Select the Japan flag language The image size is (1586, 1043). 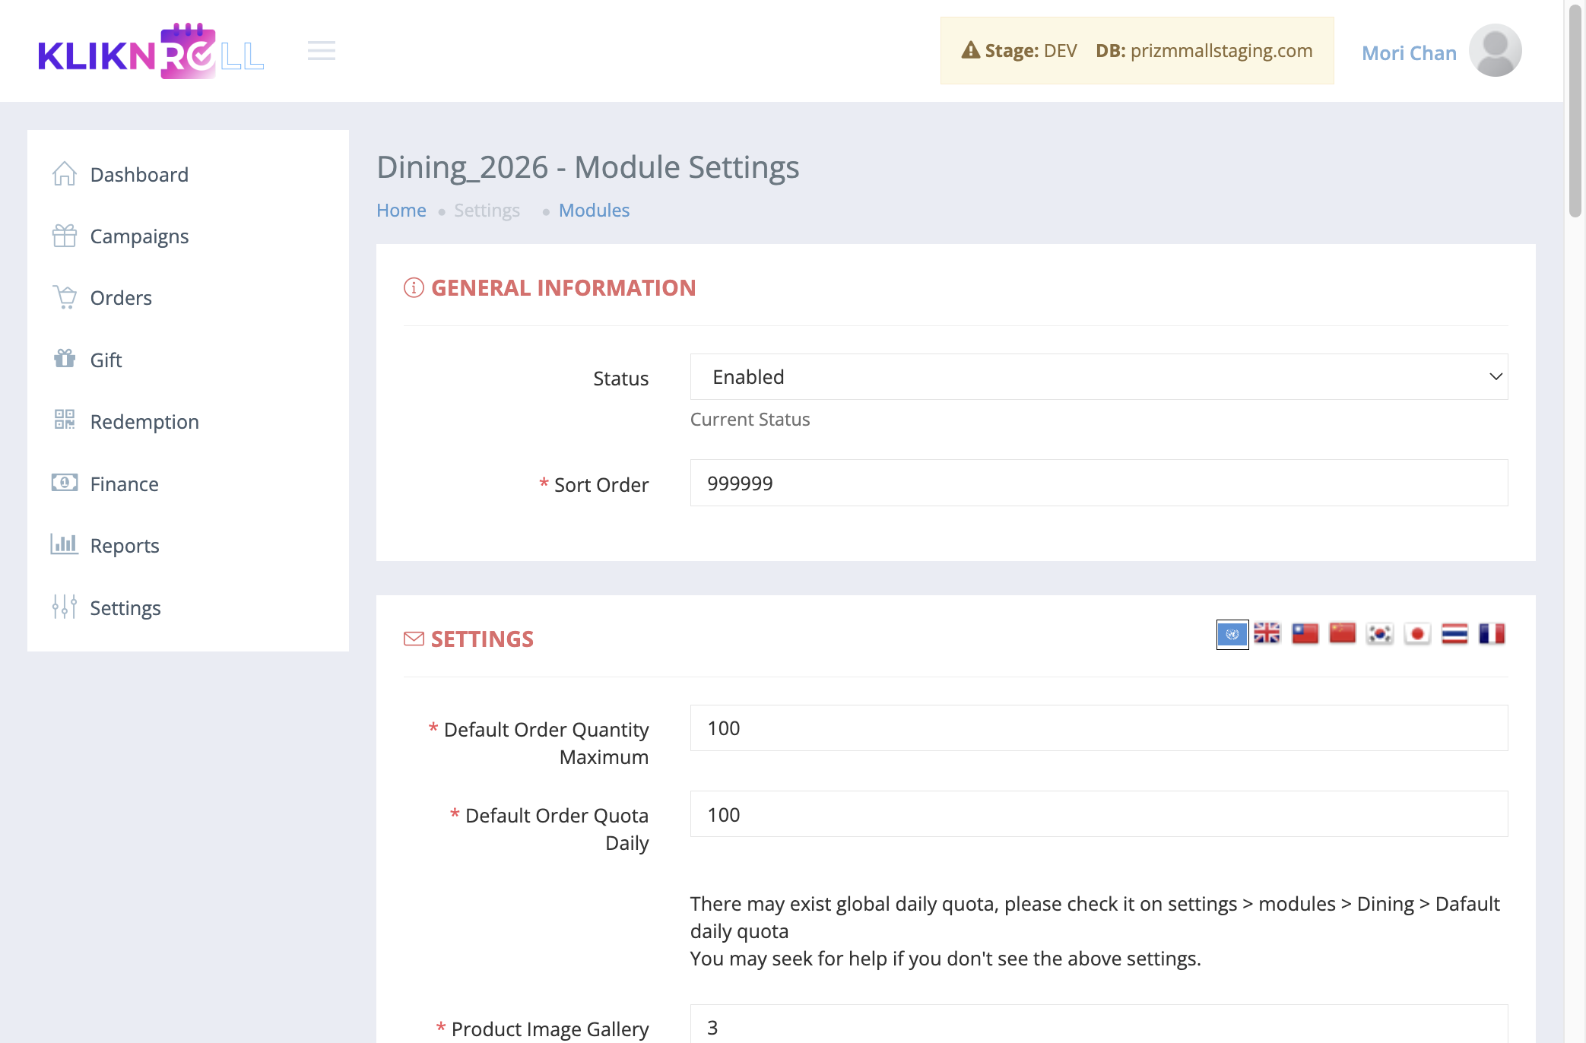1417,633
